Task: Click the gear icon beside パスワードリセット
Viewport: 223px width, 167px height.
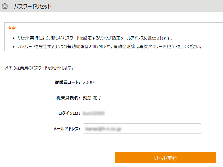Action: coord(5,6)
